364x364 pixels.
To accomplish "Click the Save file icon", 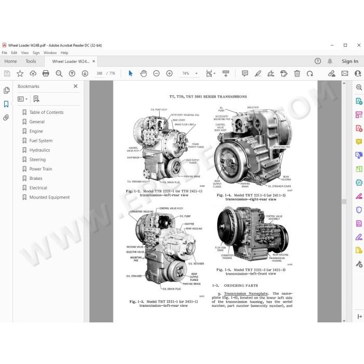I will [7, 74].
